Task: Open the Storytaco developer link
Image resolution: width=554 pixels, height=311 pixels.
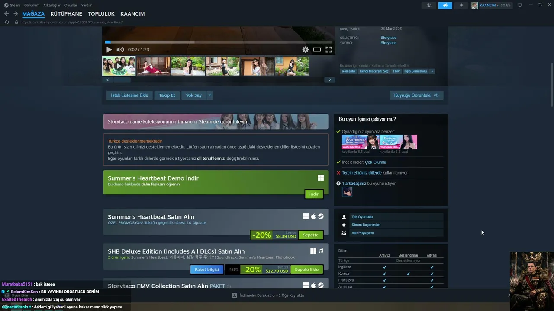Action: (x=389, y=38)
